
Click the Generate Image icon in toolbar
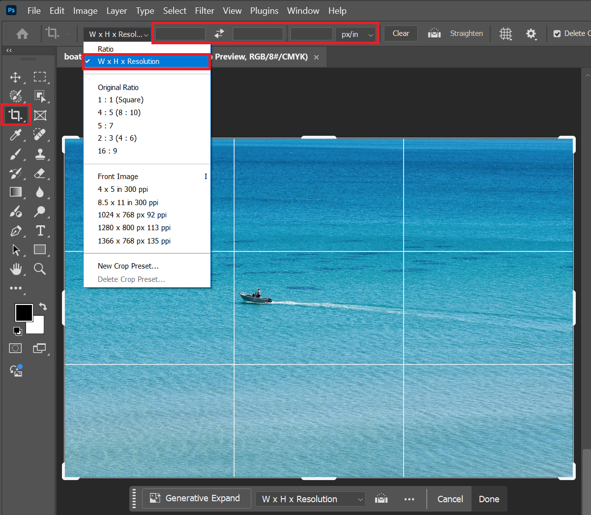(16, 370)
